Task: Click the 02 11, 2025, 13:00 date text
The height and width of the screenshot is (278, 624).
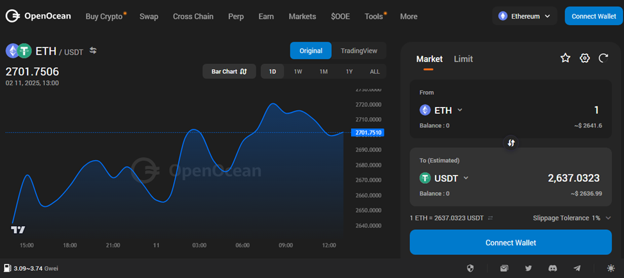Action: tap(32, 83)
